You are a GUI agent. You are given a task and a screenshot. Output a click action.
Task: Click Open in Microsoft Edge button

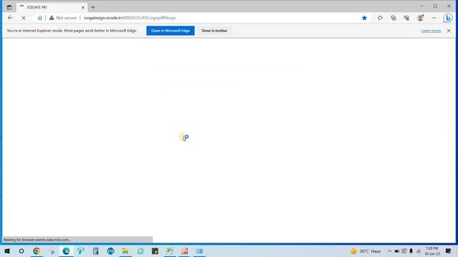(x=170, y=31)
